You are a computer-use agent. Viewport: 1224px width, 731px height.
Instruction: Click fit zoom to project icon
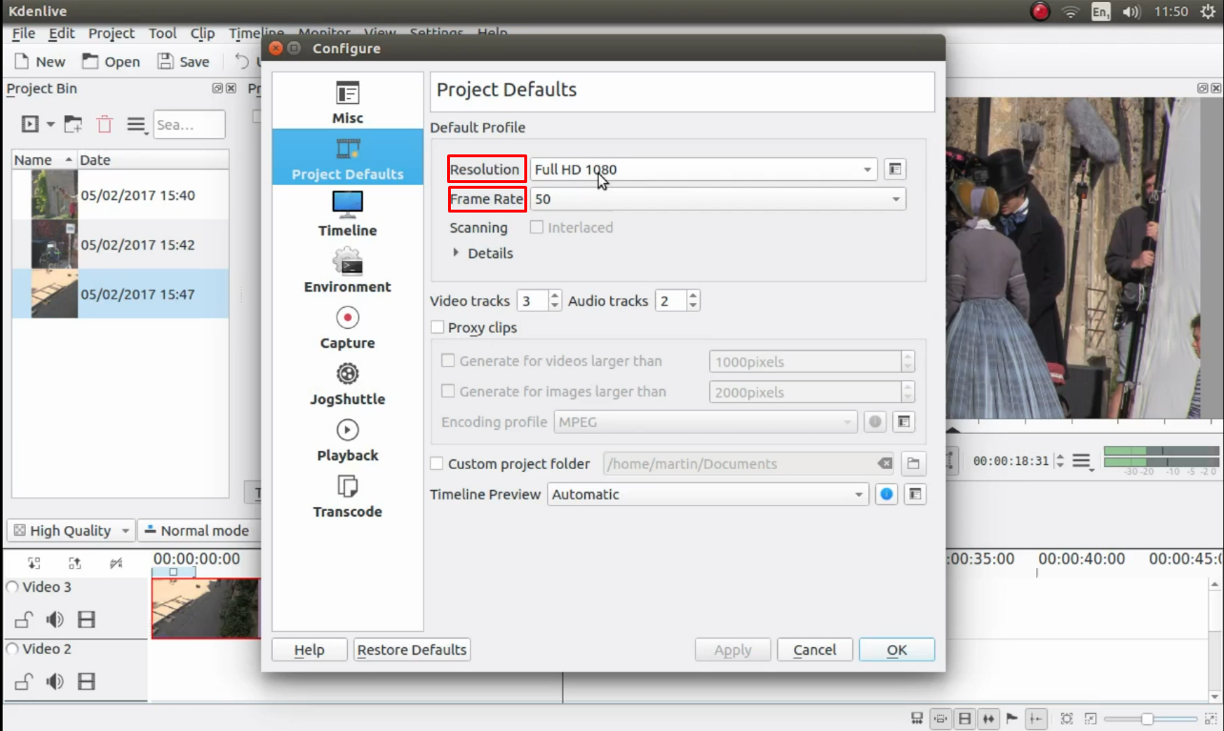(x=1067, y=719)
